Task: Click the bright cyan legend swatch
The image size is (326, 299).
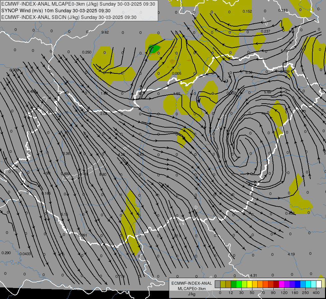Action: (308, 284)
